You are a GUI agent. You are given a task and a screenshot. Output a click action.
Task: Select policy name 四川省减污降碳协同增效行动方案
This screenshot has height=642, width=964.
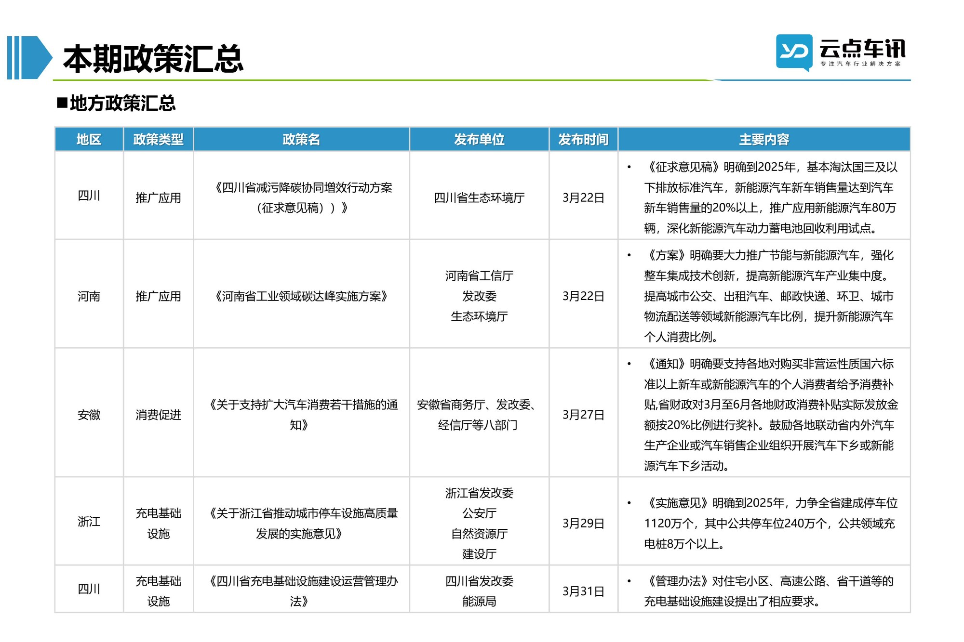tap(302, 197)
